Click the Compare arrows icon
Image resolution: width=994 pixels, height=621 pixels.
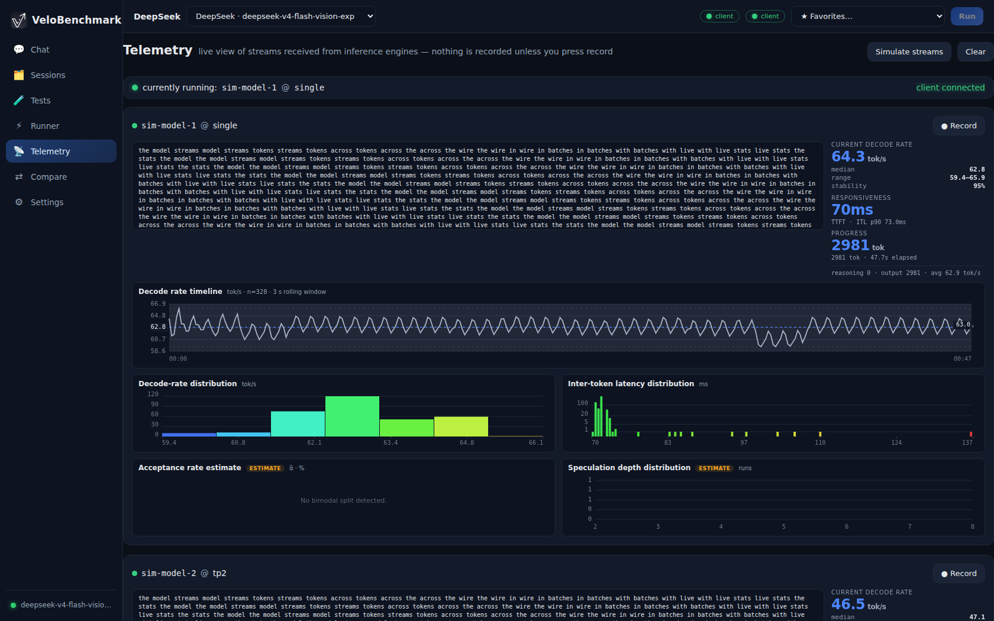click(19, 177)
